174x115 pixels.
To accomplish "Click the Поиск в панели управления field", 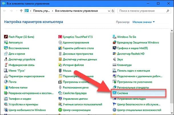I will (x=144, y=11).
